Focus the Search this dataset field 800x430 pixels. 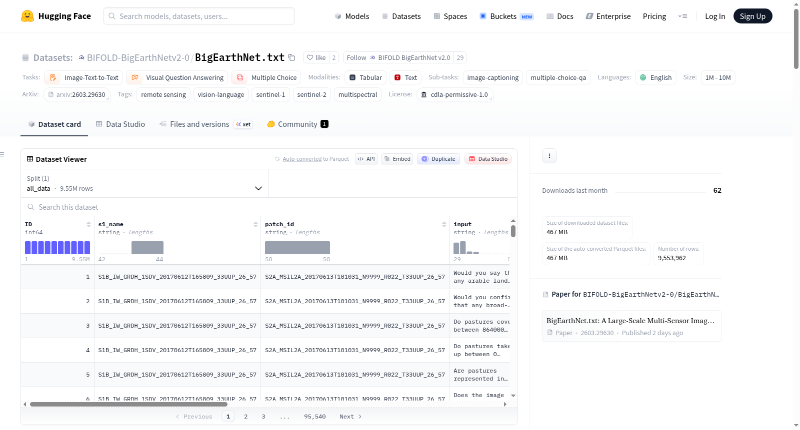click(x=269, y=207)
